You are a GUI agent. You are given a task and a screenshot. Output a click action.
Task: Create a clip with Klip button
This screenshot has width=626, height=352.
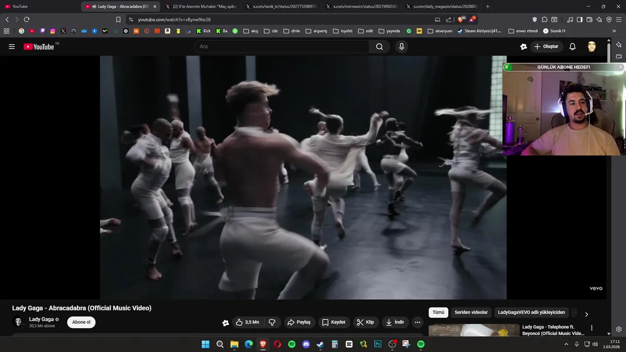(366, 322)
